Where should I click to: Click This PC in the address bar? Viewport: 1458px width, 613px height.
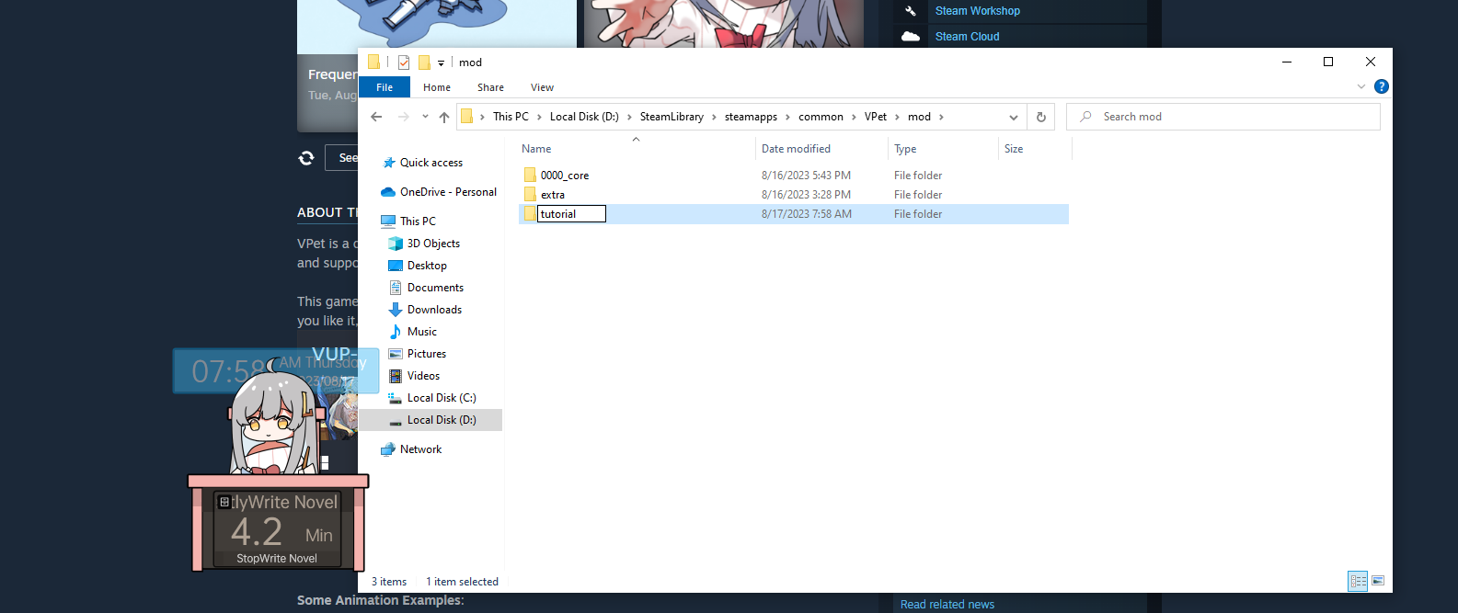(511, 117)
